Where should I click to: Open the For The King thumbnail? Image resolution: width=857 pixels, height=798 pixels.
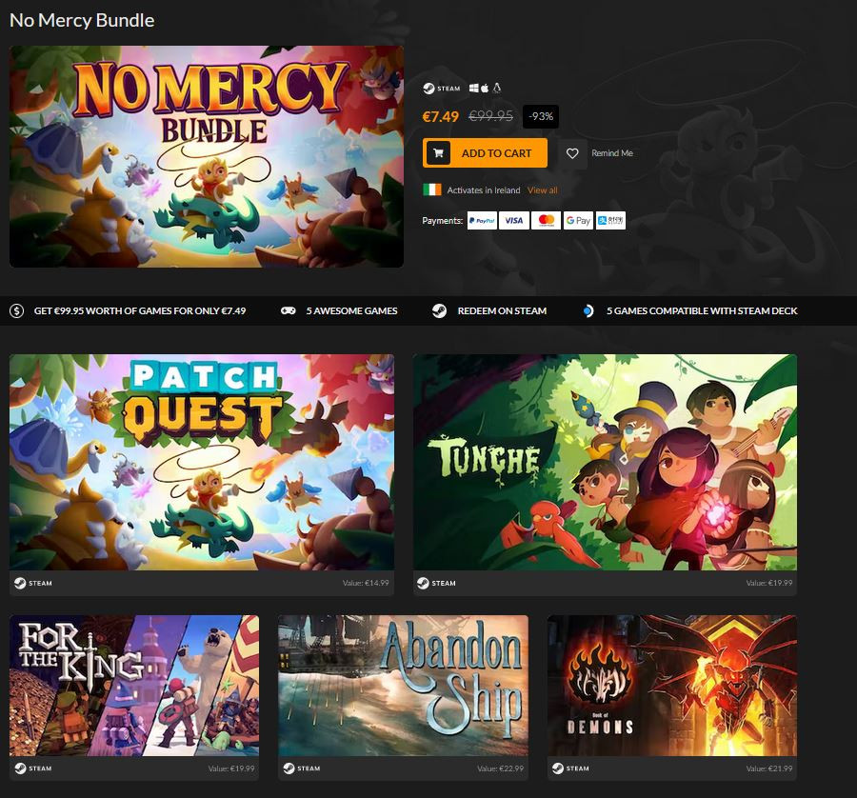[134, 686]
